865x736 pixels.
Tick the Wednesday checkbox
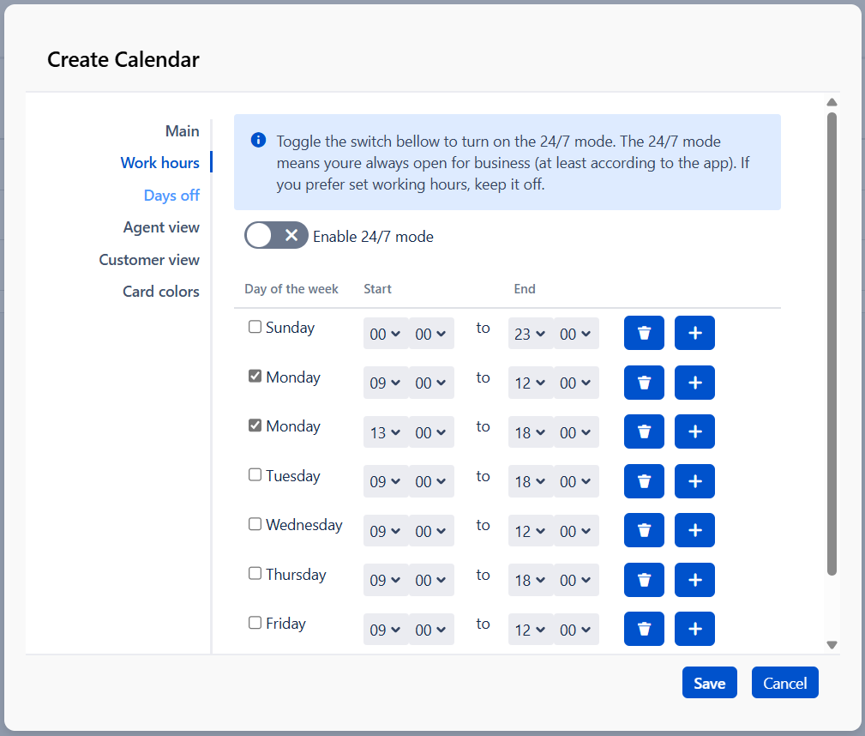click(x=255, y=524)
